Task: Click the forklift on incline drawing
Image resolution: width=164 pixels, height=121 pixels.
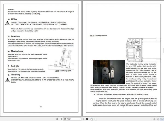Action: pyautogui.click(x=61, y=59)
